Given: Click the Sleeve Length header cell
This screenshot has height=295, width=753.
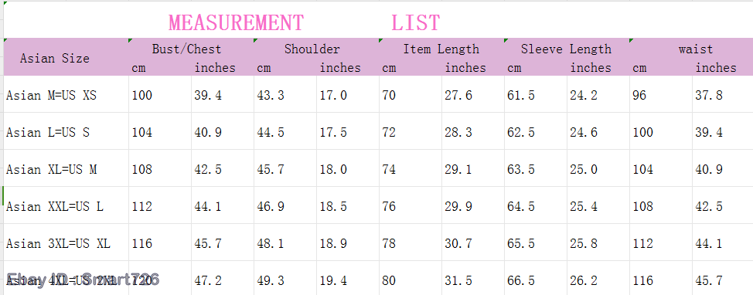Looking at the screenshot, I should click(567, 49).
